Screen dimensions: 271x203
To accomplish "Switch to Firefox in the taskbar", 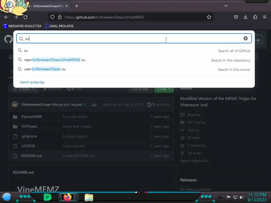I will (x=67, y=197).
